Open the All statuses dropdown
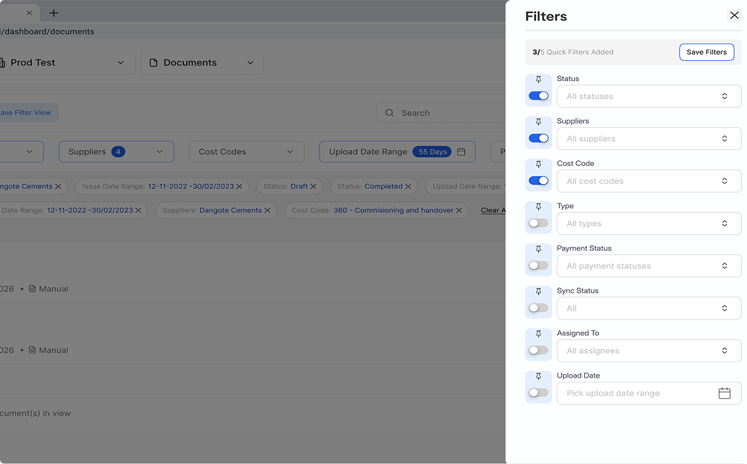Screen dimensions: 747x464 649,96
